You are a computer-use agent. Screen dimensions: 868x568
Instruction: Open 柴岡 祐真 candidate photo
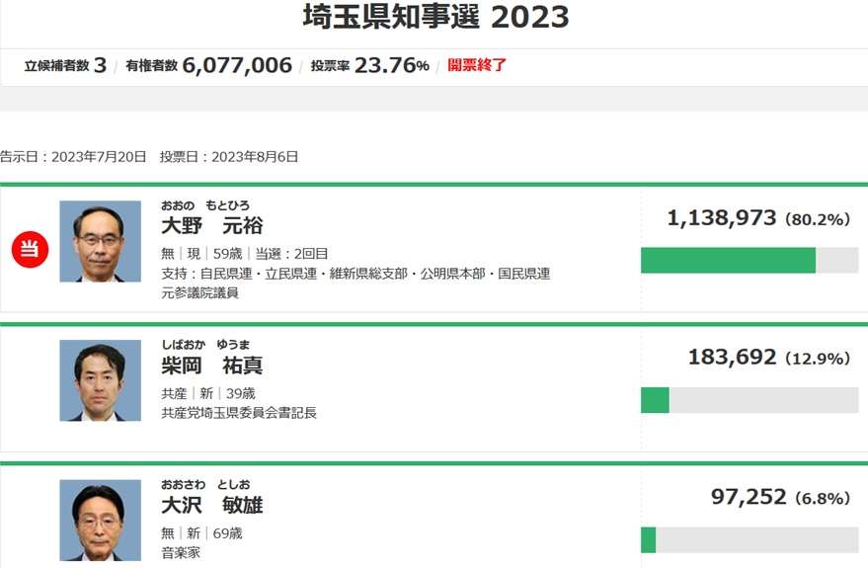[x=100, y=380]
